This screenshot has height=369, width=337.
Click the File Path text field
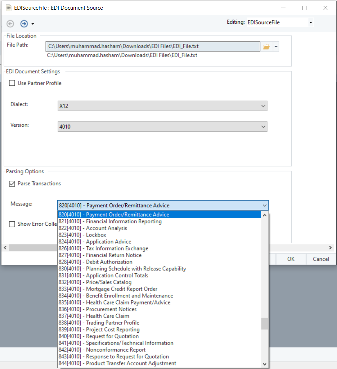point(153,46)
